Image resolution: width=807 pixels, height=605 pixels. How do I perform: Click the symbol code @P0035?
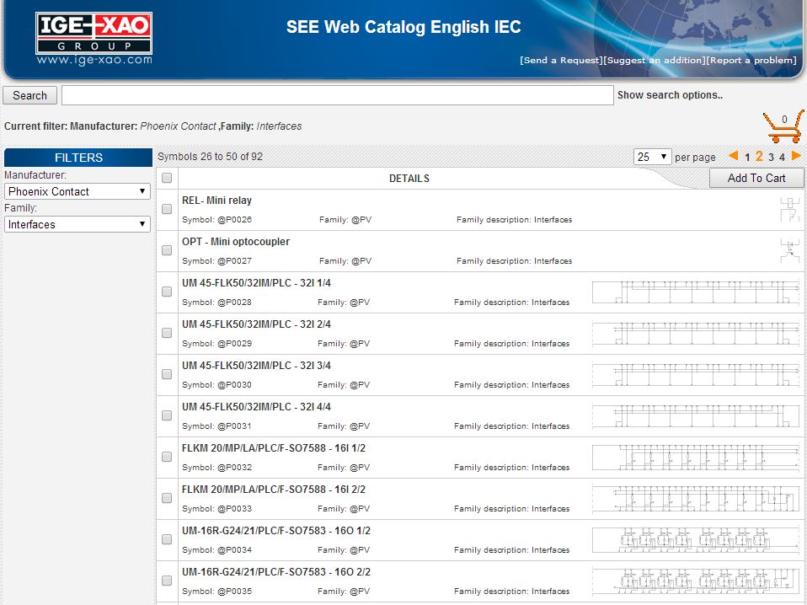pos(235,592)
